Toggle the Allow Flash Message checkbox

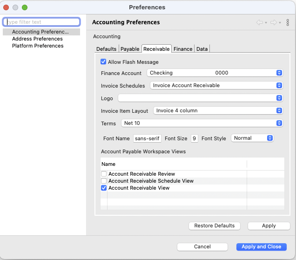(103, 62)
